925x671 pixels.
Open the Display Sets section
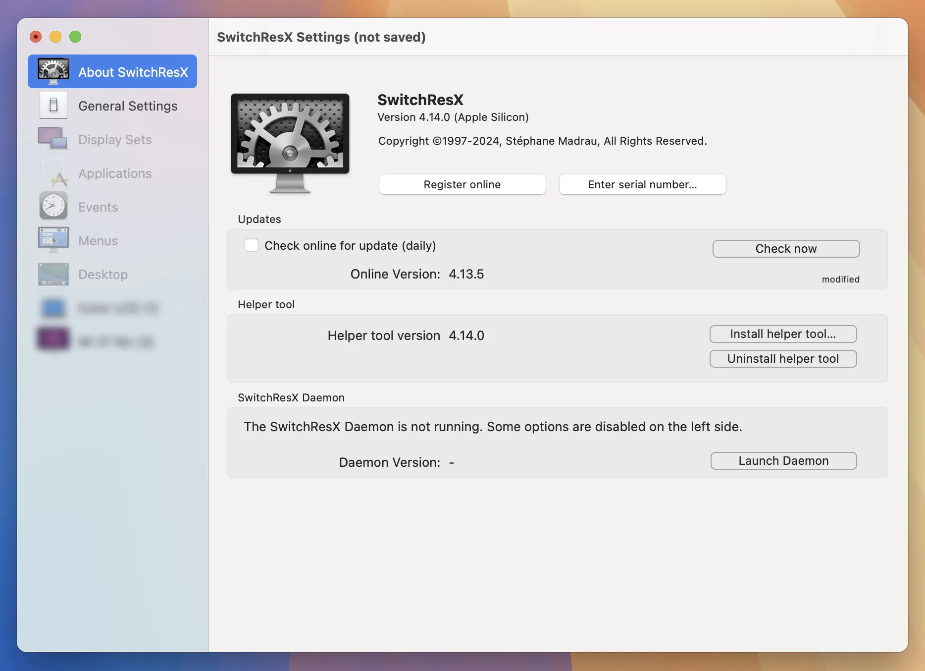[112, 139]
